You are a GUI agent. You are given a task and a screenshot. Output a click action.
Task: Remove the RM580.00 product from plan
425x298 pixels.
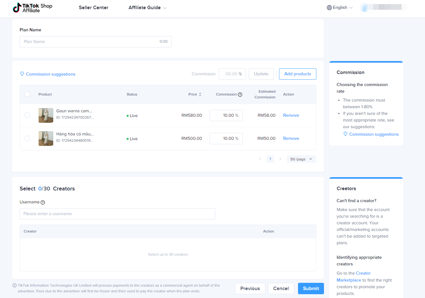(291, 115)
